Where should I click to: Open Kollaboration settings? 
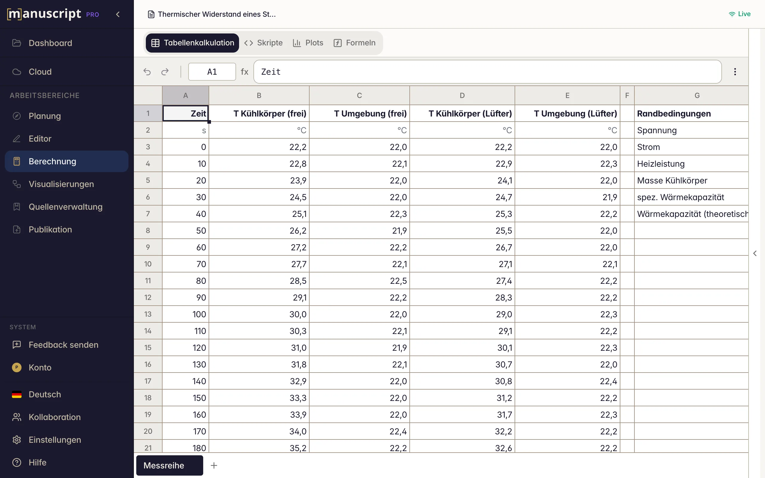[67, 417]
